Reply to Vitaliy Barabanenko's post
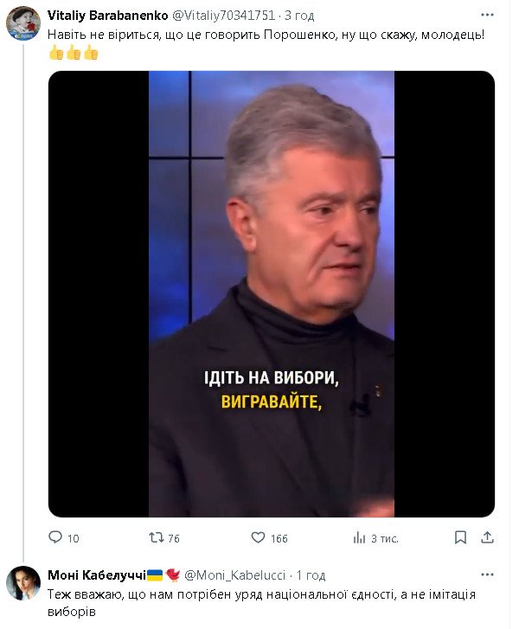 pos(55,537)
